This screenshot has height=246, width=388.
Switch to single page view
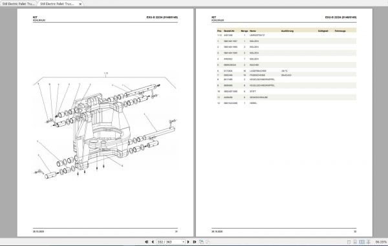click(x=349, y=242)
